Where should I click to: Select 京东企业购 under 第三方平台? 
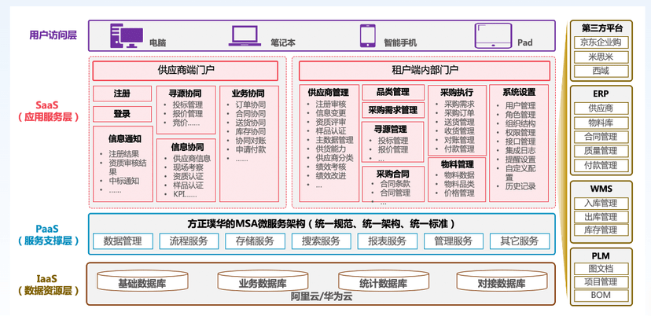[x=601, y=42]
